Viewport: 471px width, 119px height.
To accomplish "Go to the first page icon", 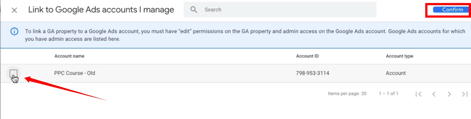I will click(x=418, y=94).
